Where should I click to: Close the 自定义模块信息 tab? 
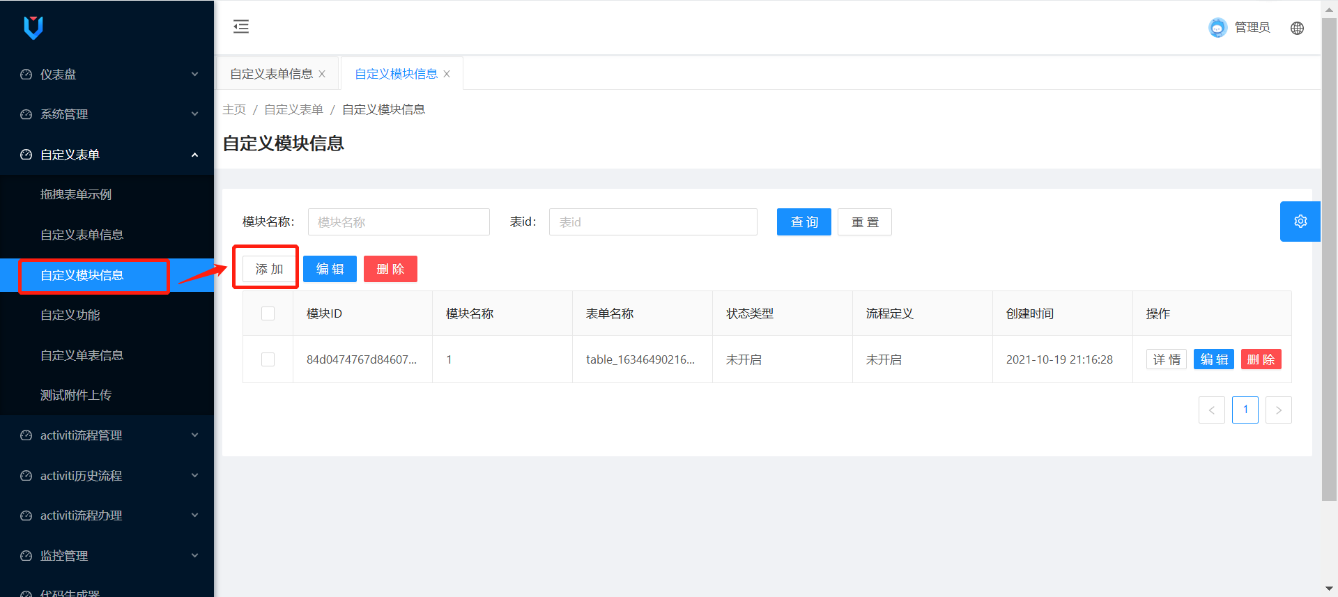[x=447, y=74]
